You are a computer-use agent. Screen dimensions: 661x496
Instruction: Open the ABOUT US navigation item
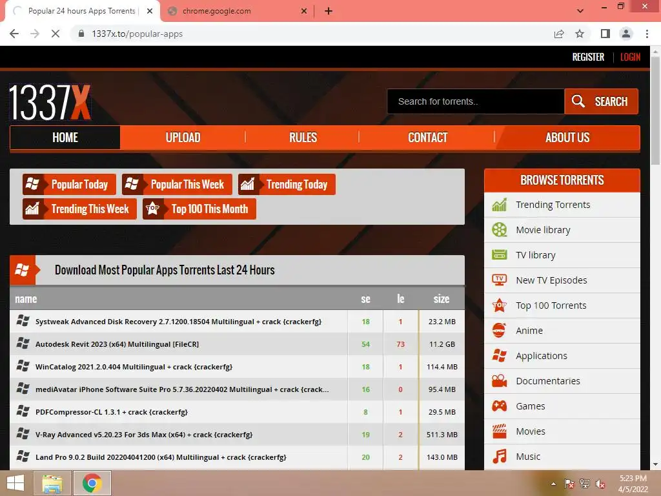pyautogui.click(x=567, y=138)
